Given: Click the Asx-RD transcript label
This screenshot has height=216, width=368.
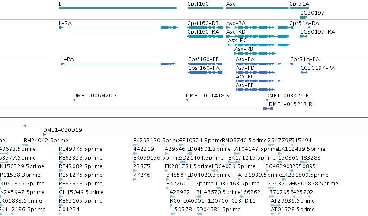Looking at the screenshot, I should point(236,32).
